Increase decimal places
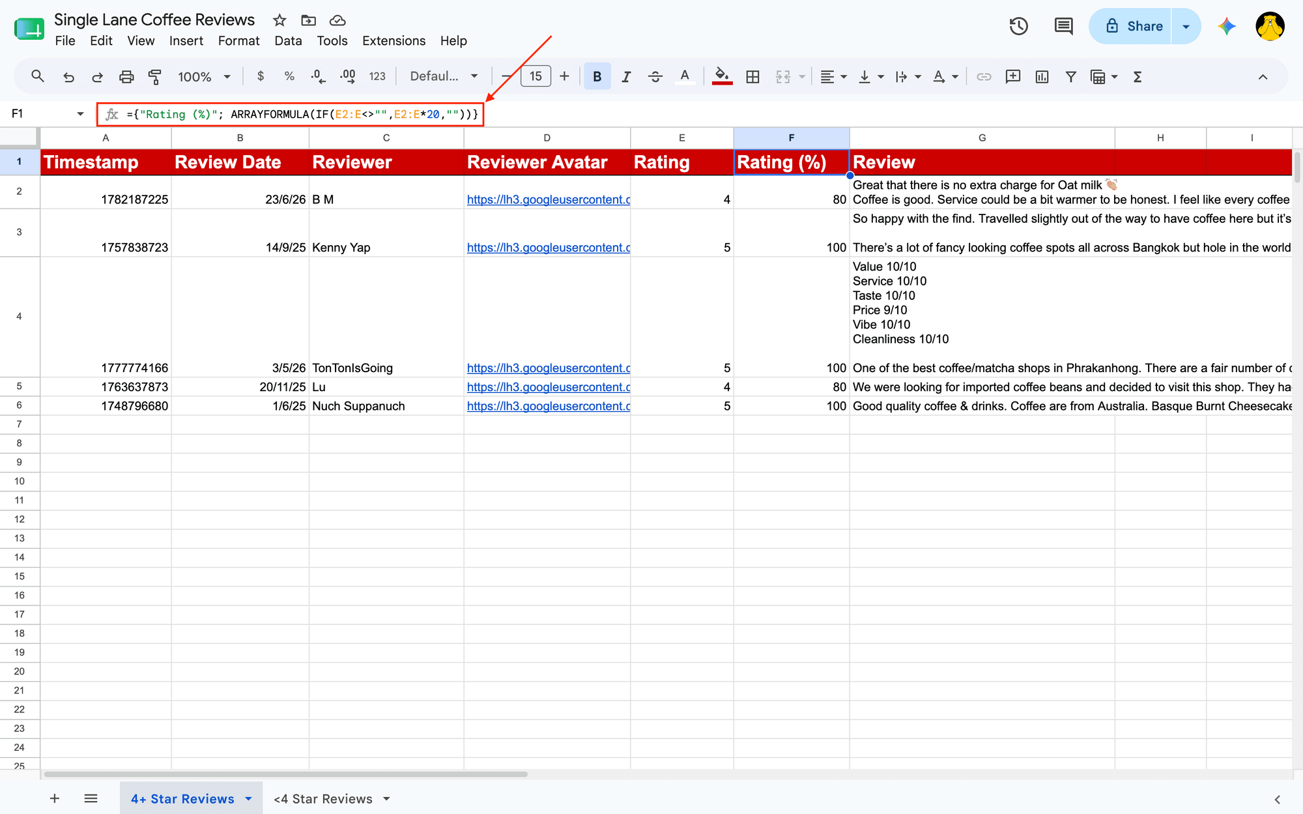The image size is (1303, 814). [348, 76]
